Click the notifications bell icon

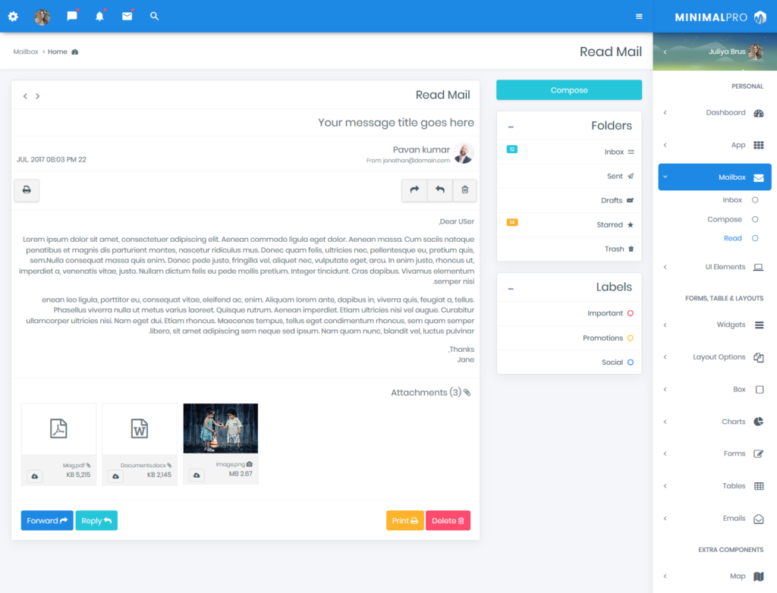click(x=99, y=16)
